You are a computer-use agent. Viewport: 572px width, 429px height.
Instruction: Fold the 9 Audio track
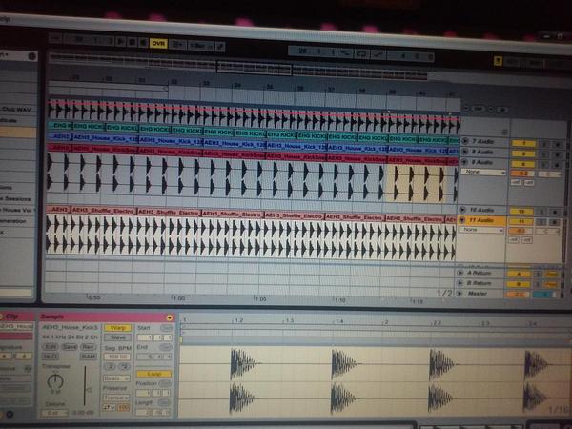click(465, 161)
